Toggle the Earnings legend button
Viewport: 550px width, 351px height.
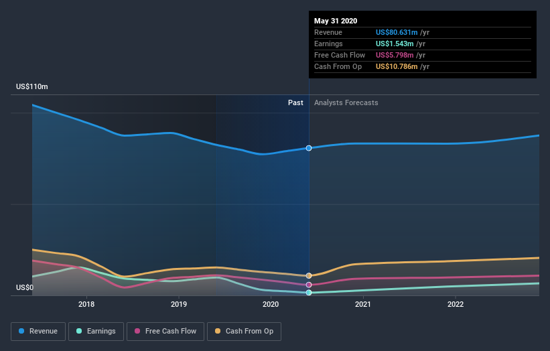[96, 332]
